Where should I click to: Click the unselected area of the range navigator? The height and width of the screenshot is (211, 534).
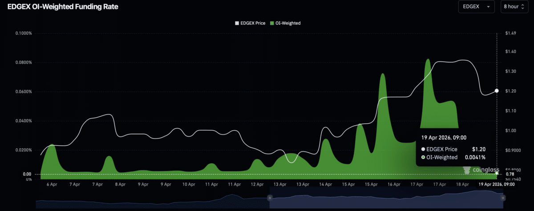(151, 201)
